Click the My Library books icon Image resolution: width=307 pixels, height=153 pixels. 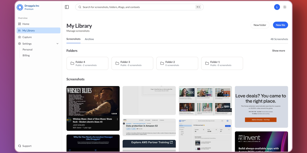point(19,30)
